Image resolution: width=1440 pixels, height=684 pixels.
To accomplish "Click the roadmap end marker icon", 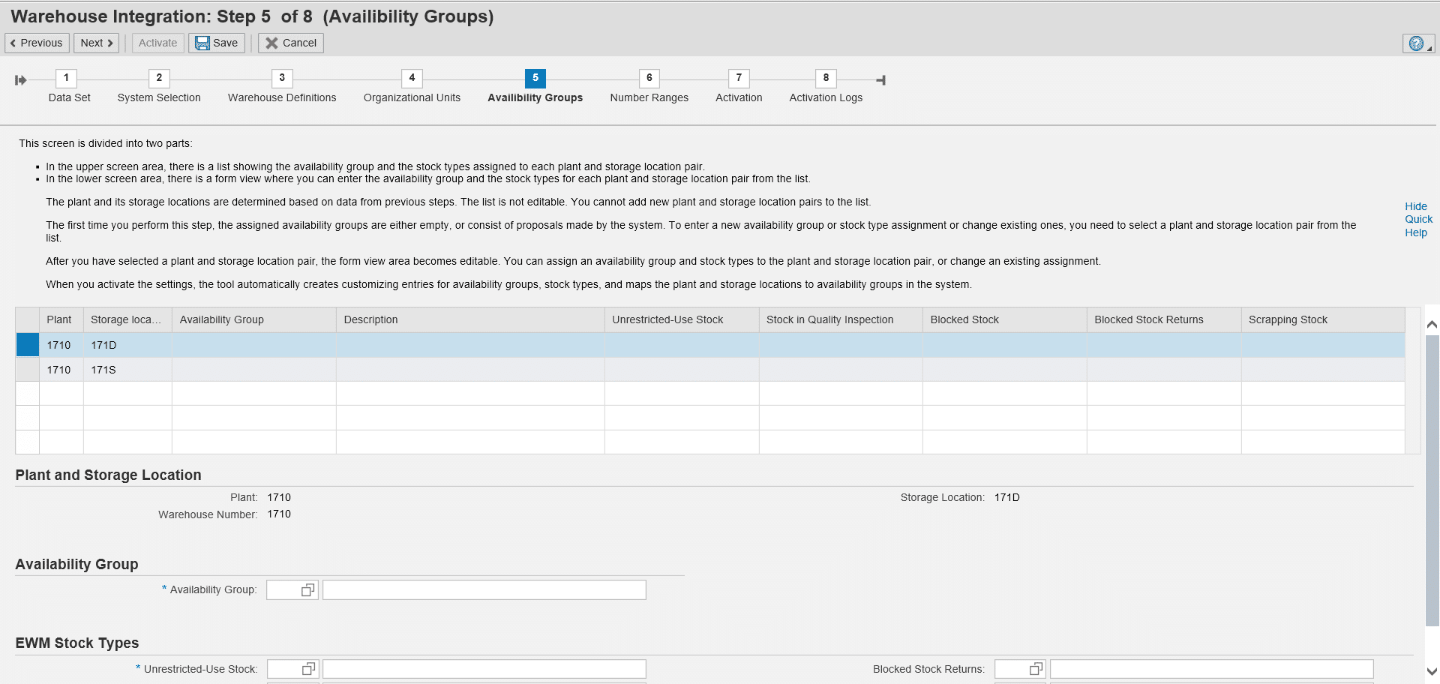I will pos(881,80).
